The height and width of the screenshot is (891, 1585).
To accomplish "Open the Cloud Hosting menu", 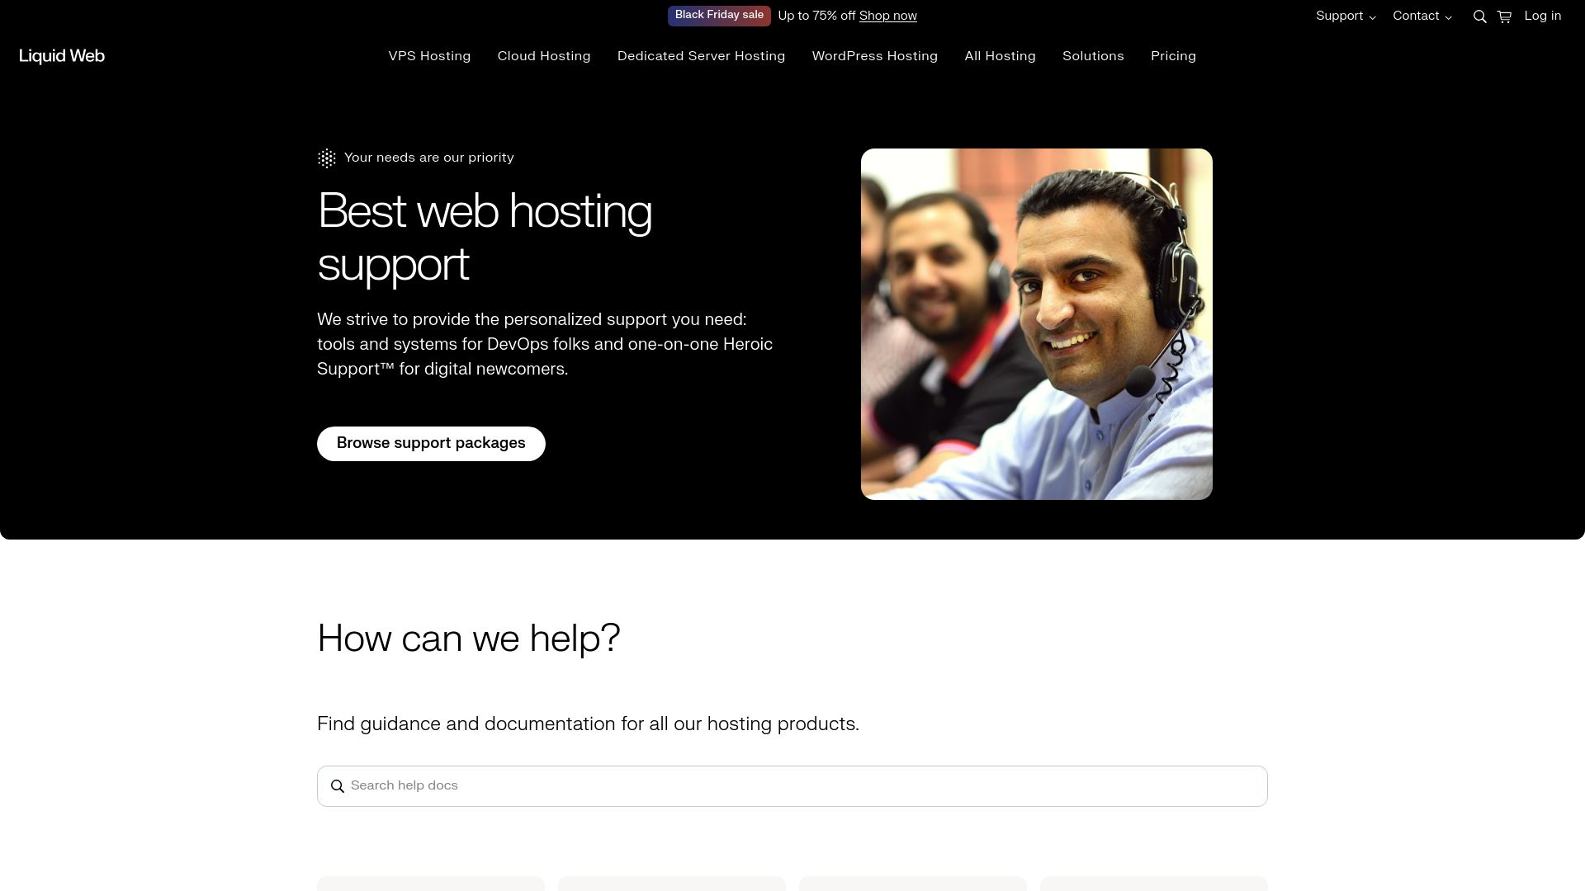I will pos(544,57).
